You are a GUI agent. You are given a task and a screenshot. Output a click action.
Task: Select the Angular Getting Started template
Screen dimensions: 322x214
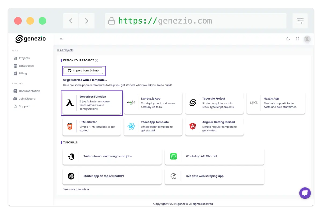214,126
